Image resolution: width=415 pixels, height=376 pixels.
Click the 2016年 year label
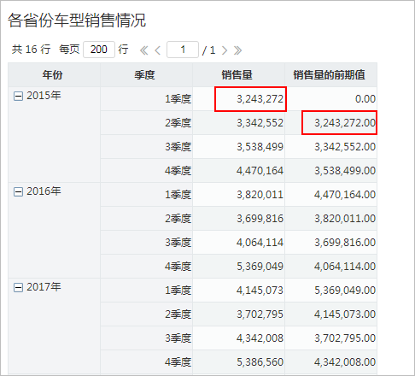44,191
